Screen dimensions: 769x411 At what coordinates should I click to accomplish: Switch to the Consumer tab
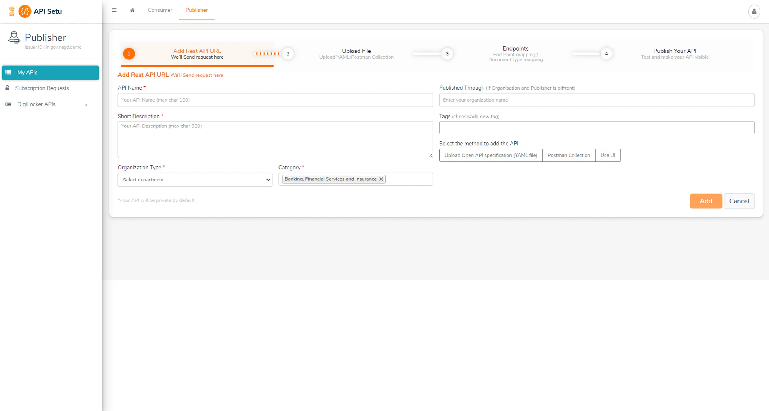tap(160, 10)
